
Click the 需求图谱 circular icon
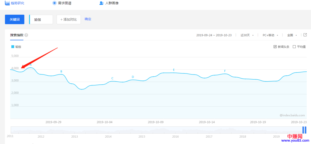click(x=54, y=3)
